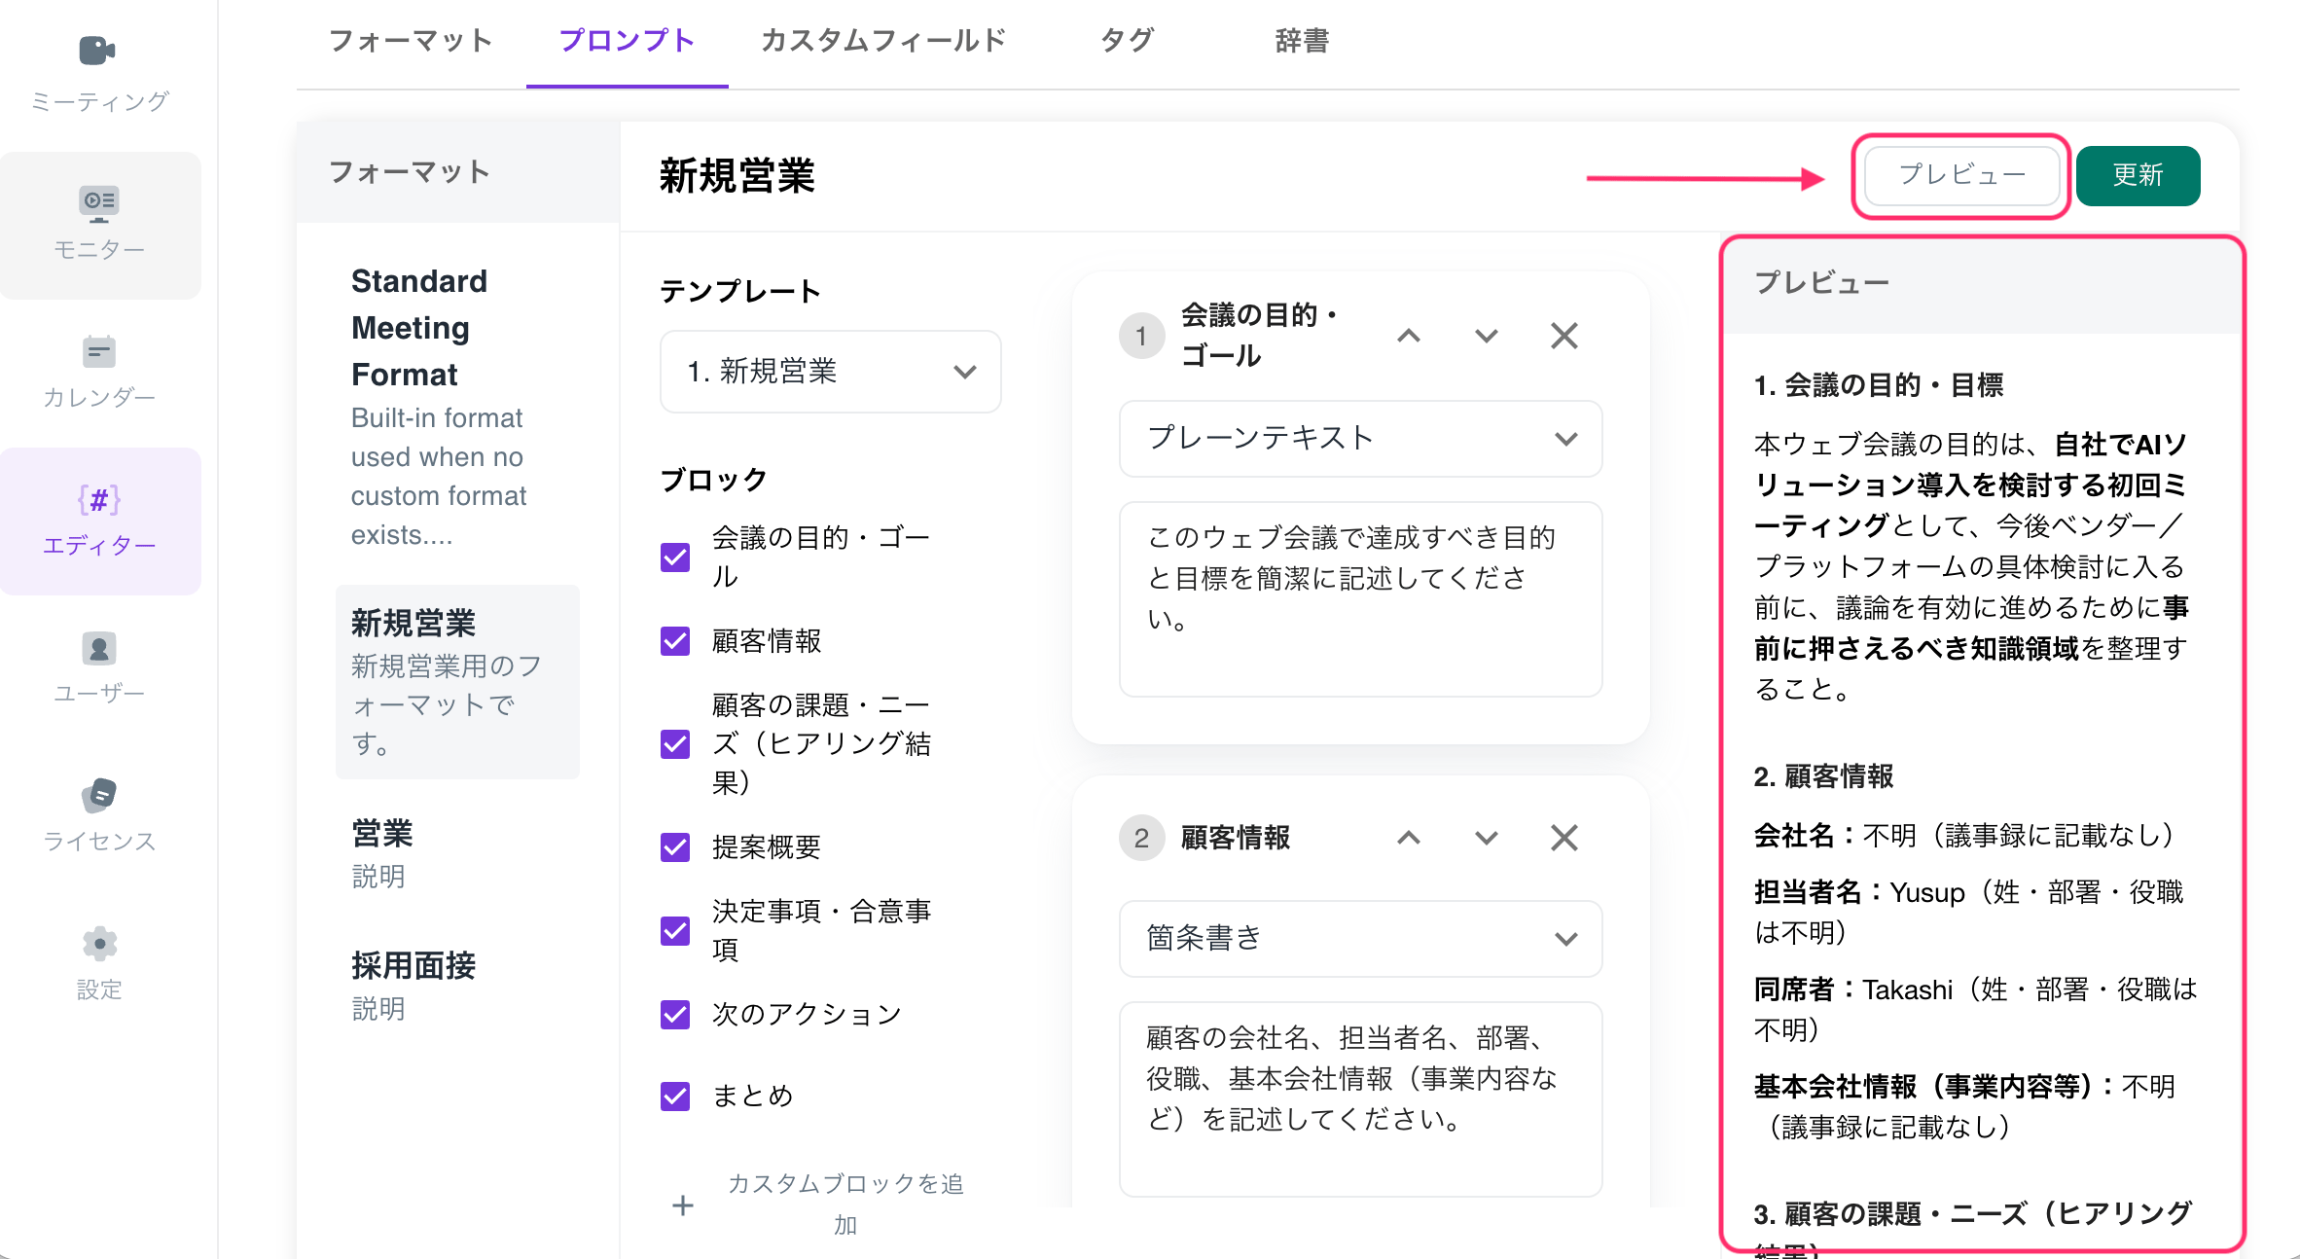
Task: Select 新規営業 format in list
Action: (x=457, y=681)
